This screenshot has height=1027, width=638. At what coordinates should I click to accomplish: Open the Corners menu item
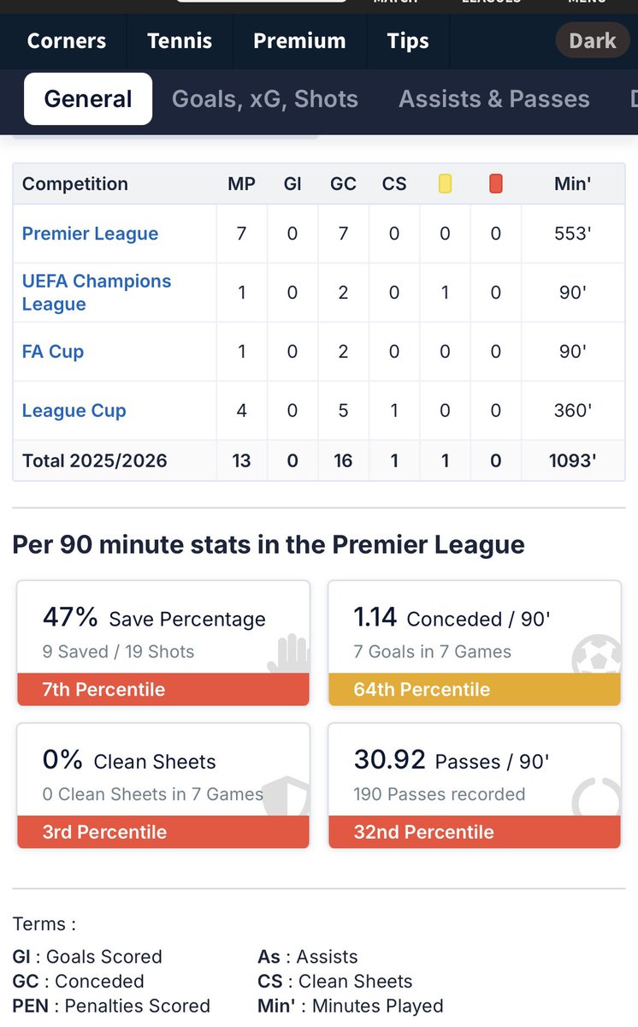(x=67, y=40)
